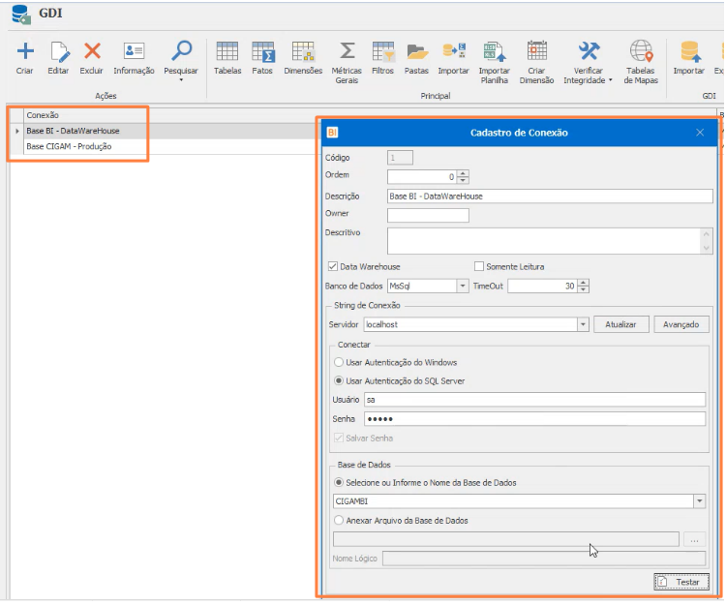Open the Servidor dropdown arrow
The height and width of the screenshot is (605, 726).
point(583,324)
